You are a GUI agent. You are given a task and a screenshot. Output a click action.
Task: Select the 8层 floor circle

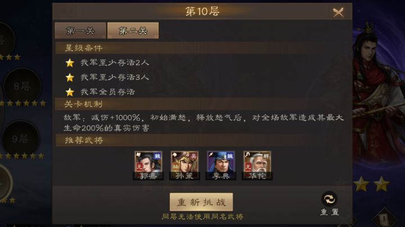click(22, 86)
